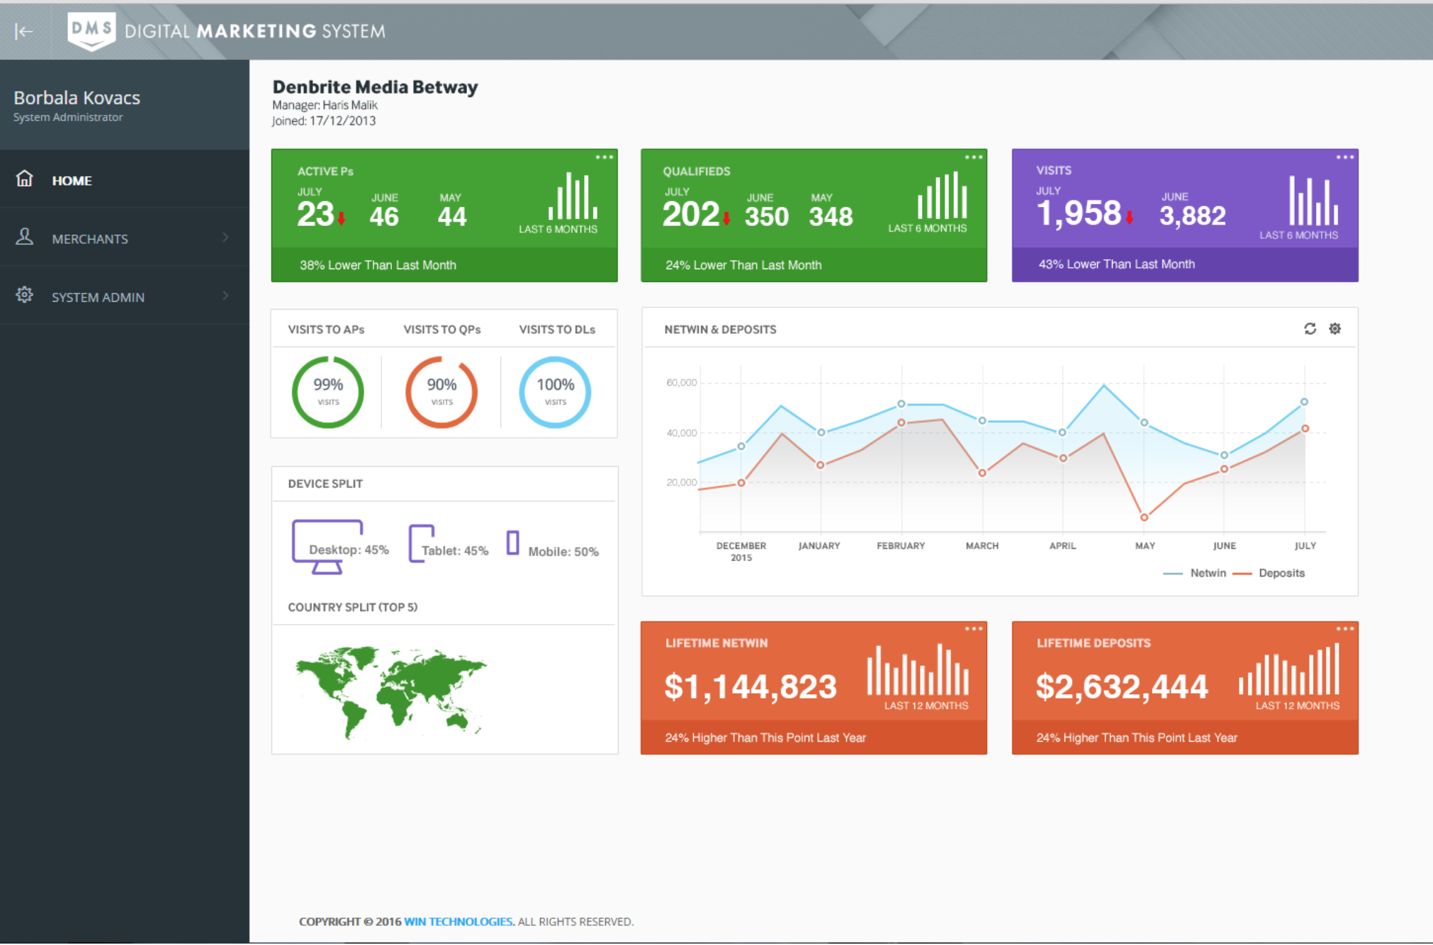Click the System Admin gear icon
The height and width of the screenshot is (945, 1433).
point(25,295)
